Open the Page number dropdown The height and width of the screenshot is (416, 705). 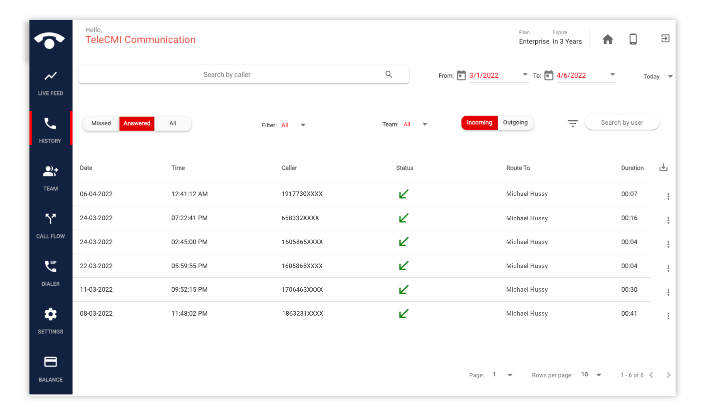pos(502,375)
